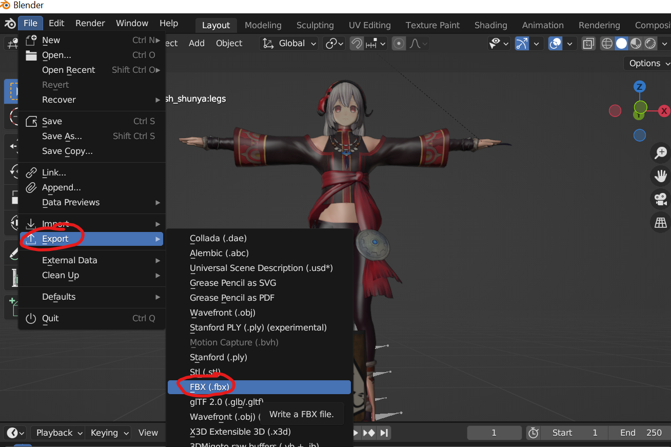Screen dimensions: 671x447
Task: Switch perspective/orthographic grid icon
Action: click(x=660, y=223)
